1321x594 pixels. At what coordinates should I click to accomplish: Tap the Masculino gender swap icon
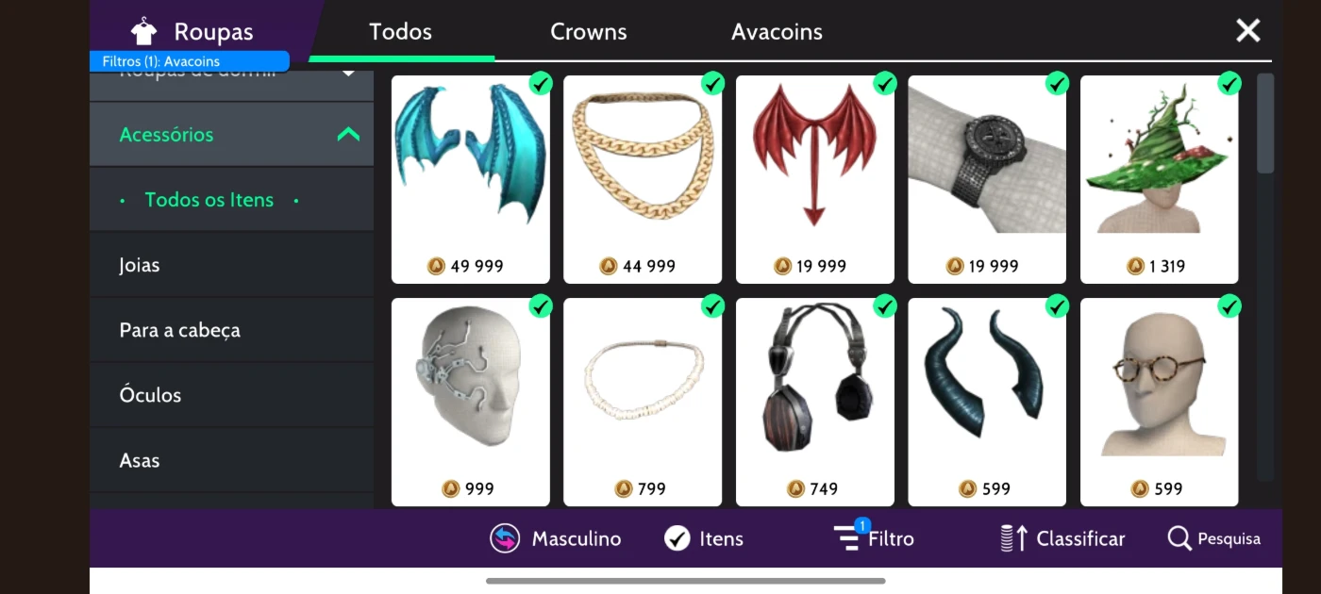coord(505,538)
